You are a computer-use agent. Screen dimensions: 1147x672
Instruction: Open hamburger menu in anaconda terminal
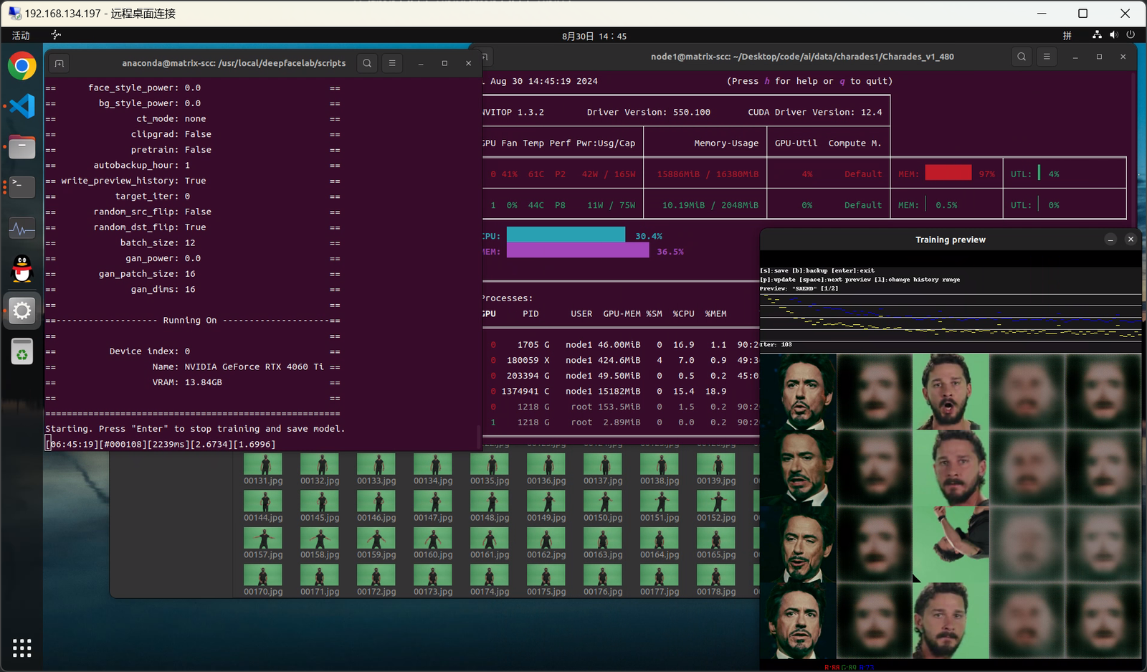(x=392, y=63)
